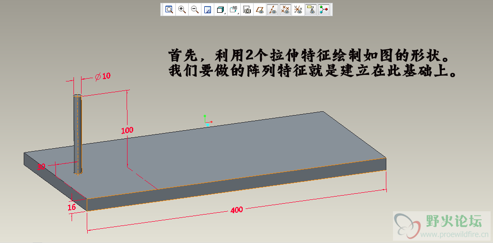The image size is (493, 243).
Task: Select the Zoom In magnifier tool
Action: tap(182, 9)
